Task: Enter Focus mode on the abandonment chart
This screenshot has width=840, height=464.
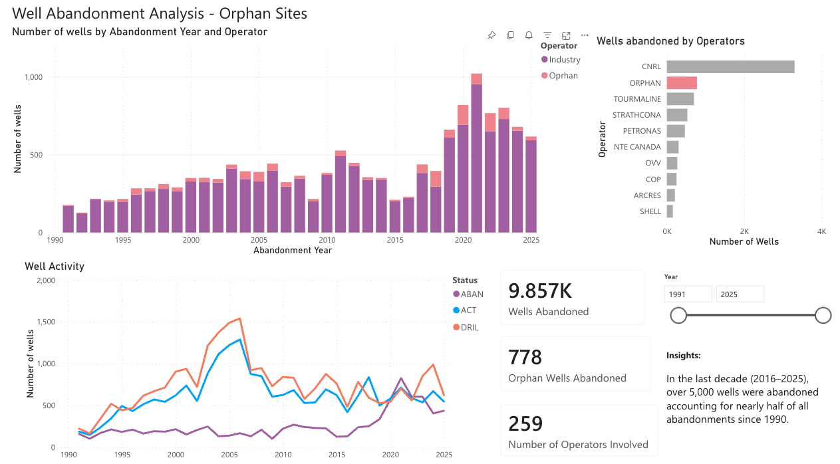Action: click(566, 35)
